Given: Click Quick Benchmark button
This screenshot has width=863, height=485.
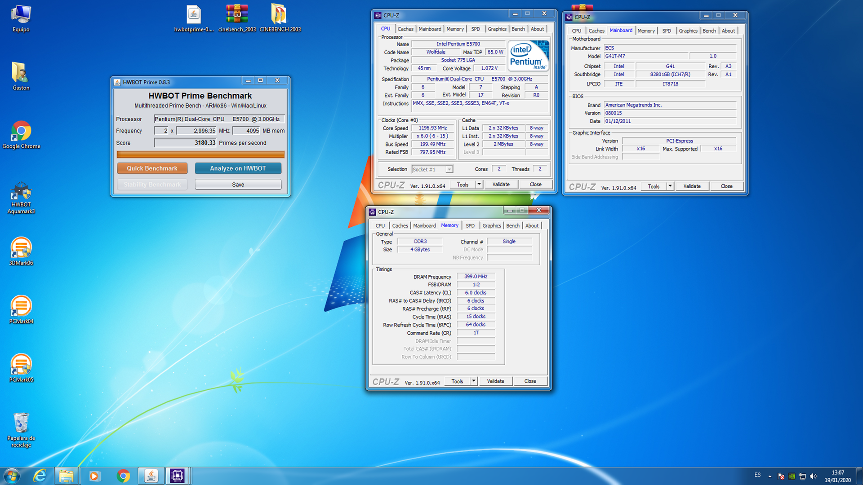Looking at the screenshot, I should click(152, 168).
